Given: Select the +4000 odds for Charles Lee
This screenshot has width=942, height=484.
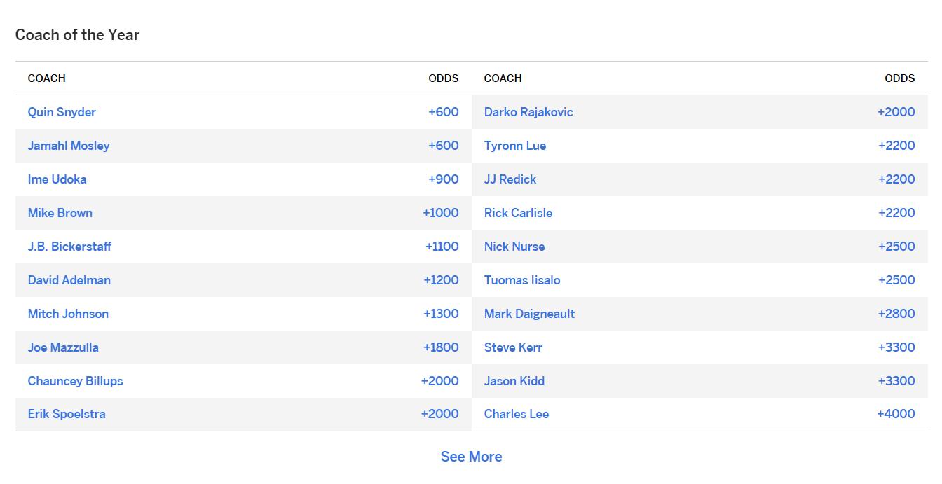Looking at the screenshot, I should click(896, 414).
